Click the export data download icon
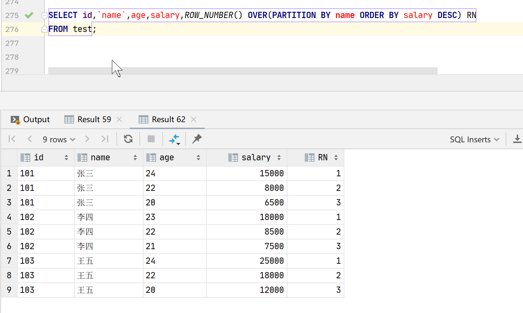This screenshot has height=313, width=523. coord(517,139)
